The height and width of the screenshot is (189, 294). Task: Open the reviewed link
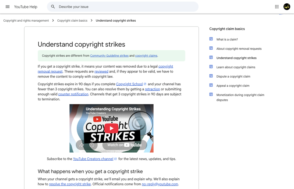[x=101, y=71]
